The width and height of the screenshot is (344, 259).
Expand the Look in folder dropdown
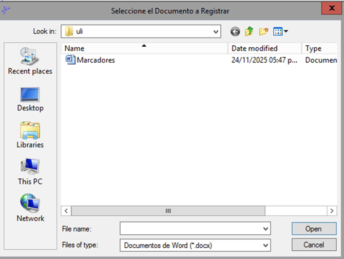[x=216, y=32]
